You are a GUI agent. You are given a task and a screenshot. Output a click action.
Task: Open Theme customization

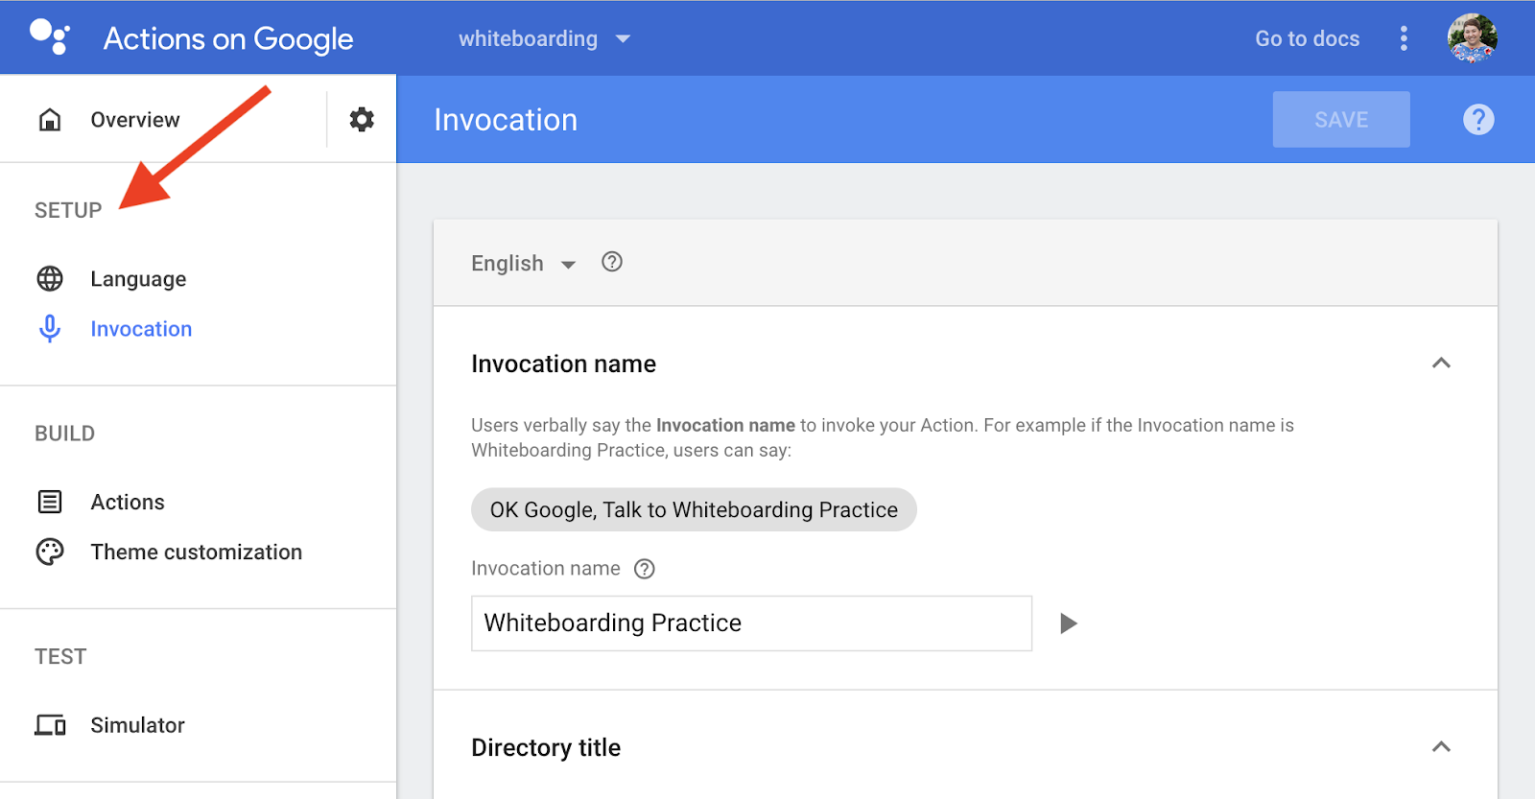[196, 552]
